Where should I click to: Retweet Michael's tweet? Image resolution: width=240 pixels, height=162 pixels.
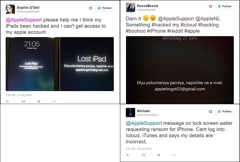pos(143,155)
